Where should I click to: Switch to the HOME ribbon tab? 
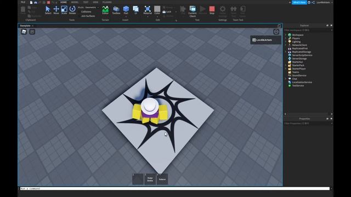click(x=64, y=2)
